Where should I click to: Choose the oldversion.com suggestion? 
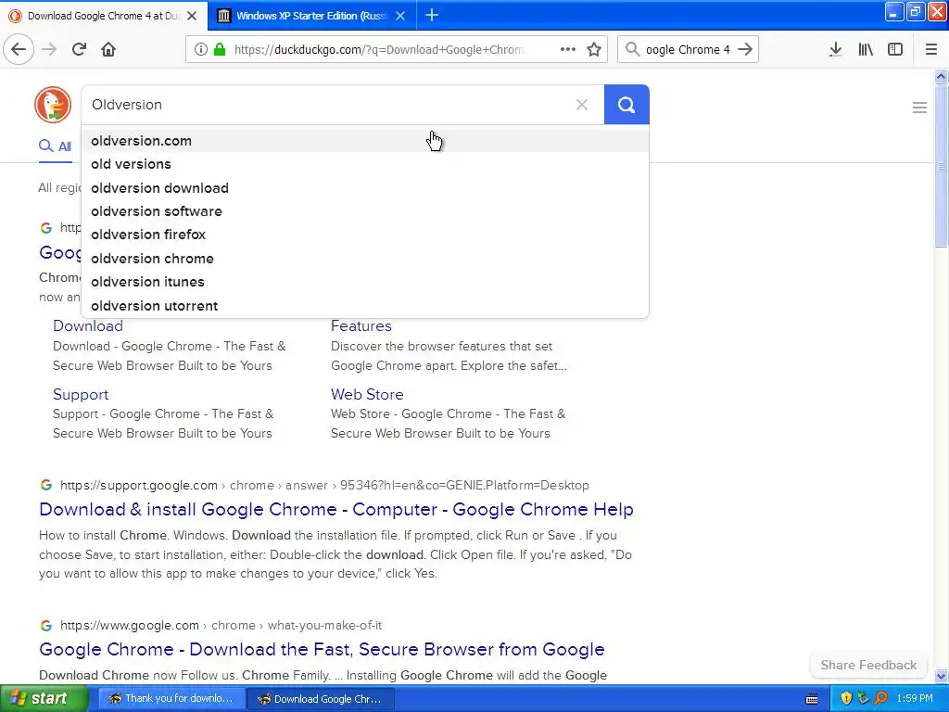click(x=365, y=141)
